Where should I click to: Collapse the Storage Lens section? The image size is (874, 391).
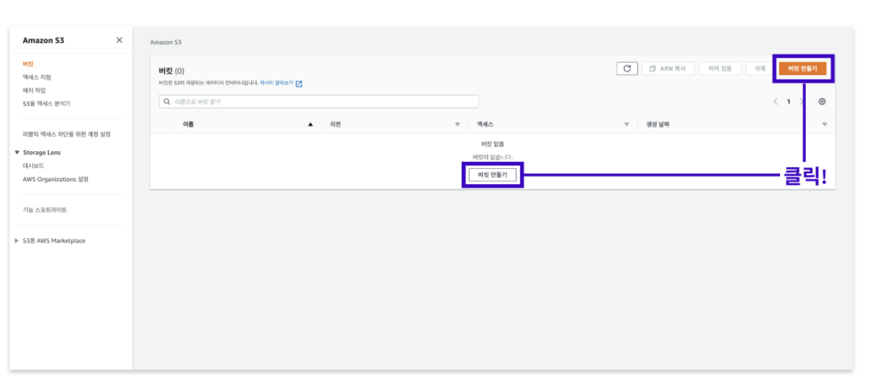point(18,153)
